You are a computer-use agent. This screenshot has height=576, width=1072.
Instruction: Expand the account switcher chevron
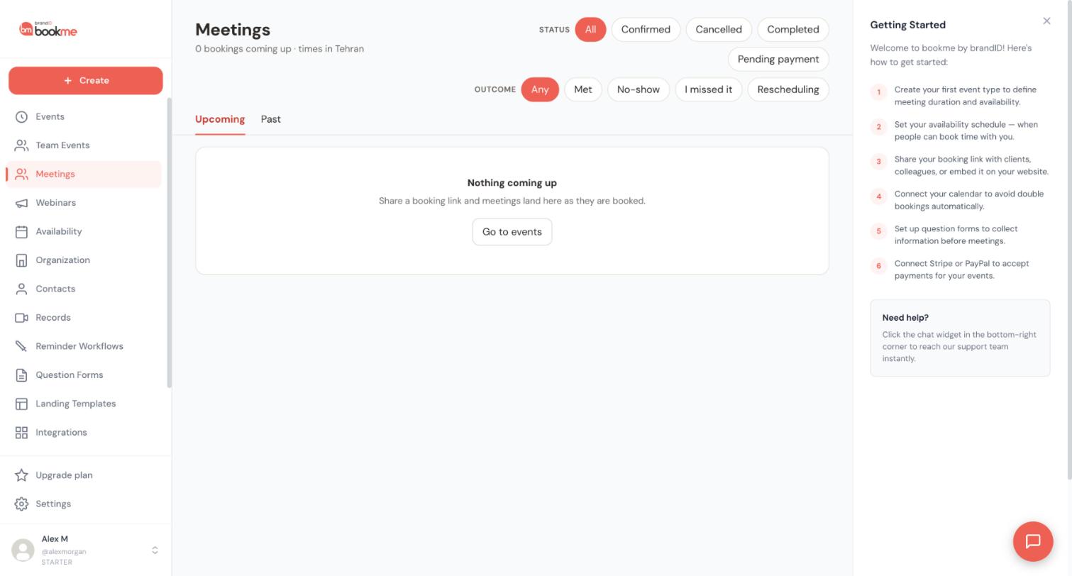coord(155,550)
